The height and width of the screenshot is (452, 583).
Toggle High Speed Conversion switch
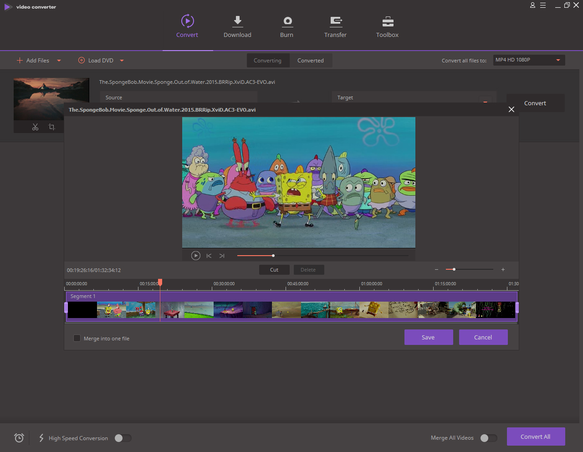coord(123,438)
